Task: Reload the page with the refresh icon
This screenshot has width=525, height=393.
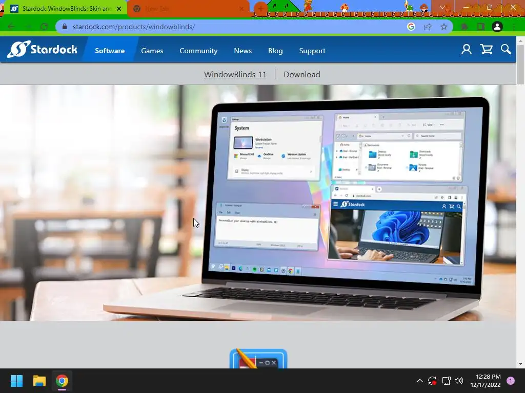Action: (x=44, y=27)
